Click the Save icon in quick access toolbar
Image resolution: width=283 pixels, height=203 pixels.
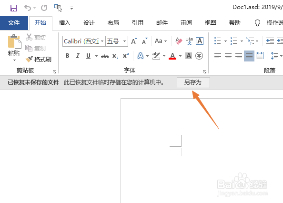[x=14, y=8]
